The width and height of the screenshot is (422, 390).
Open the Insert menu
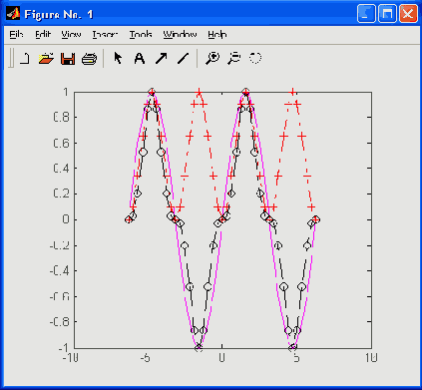(105, 35)
